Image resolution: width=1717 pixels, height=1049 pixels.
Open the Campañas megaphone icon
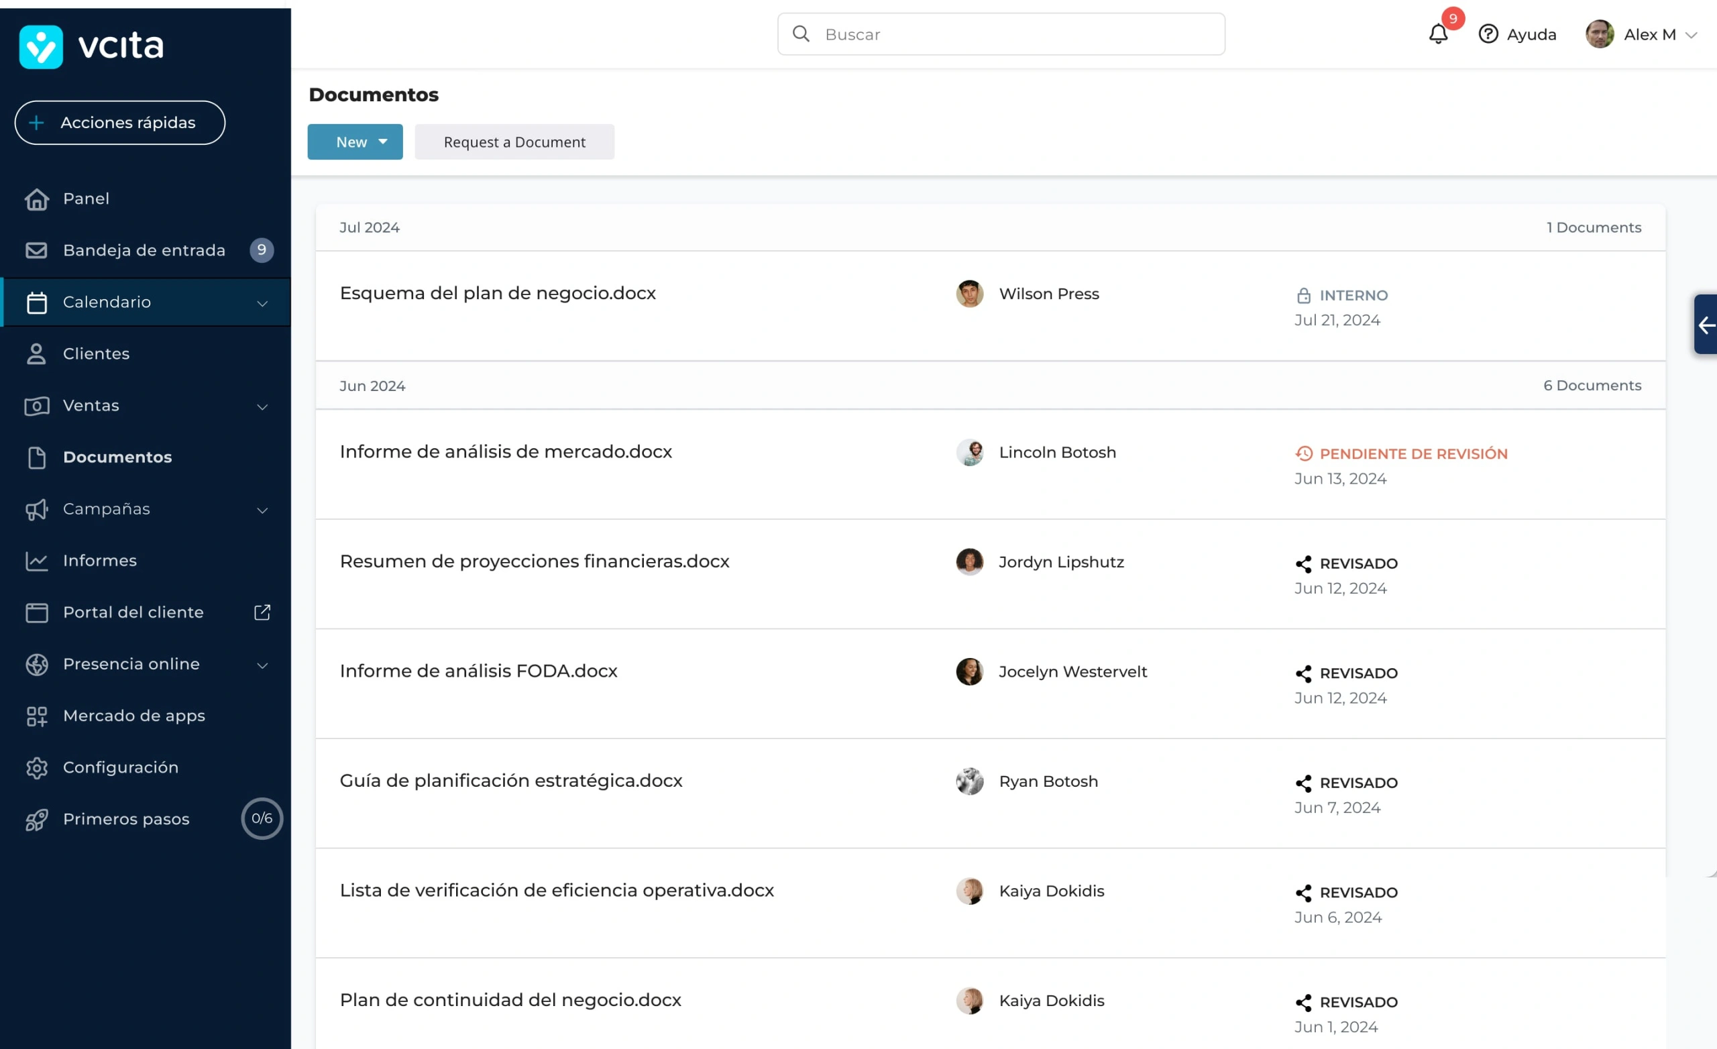point(37,510)
